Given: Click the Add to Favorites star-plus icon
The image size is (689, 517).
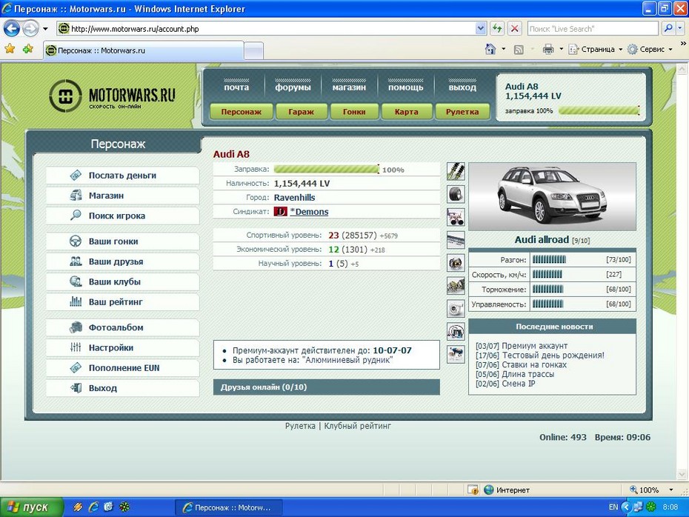Looking at the screenshot, I should (x=28, y=49).
